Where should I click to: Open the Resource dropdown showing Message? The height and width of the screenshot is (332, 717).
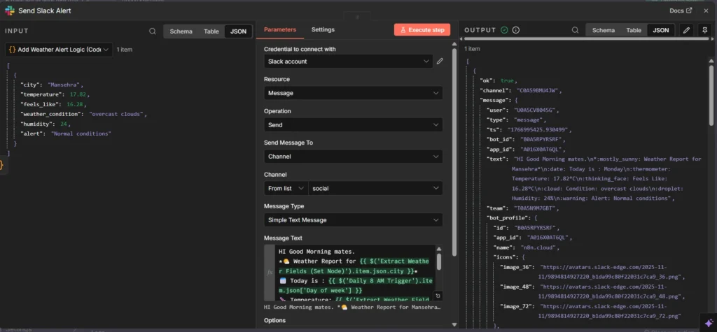353,93
